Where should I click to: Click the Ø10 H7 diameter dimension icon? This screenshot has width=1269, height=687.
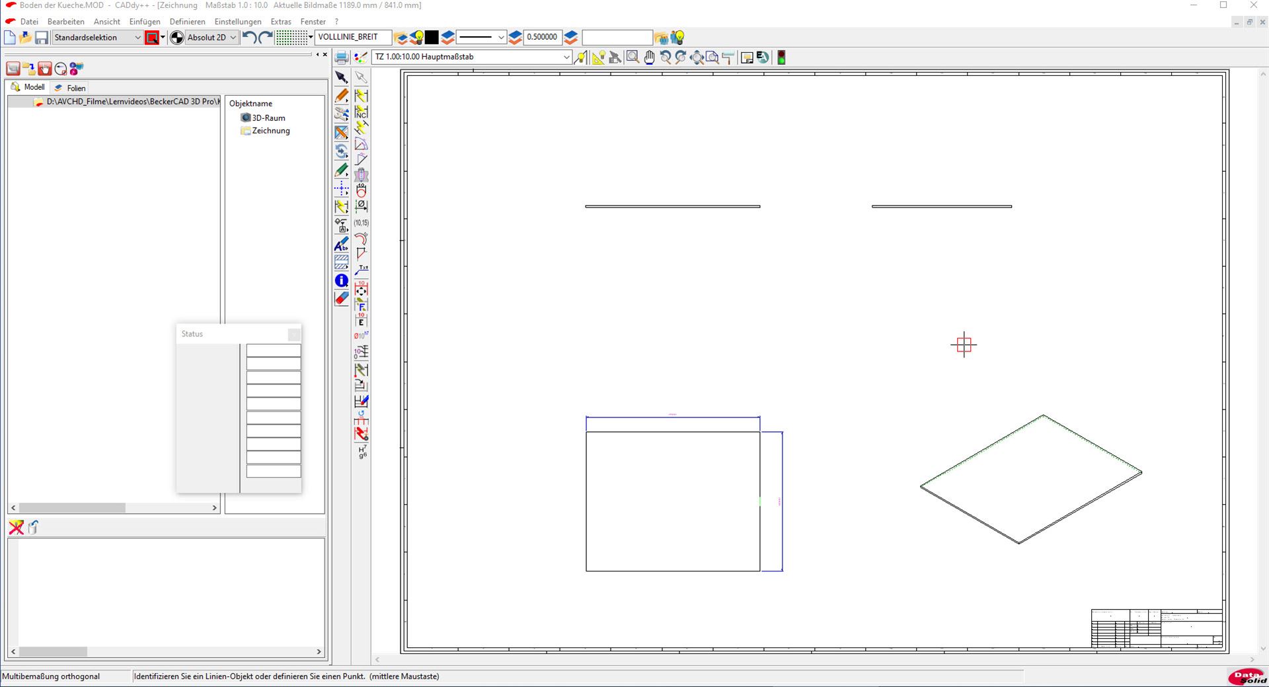click(x=361, y=336)
